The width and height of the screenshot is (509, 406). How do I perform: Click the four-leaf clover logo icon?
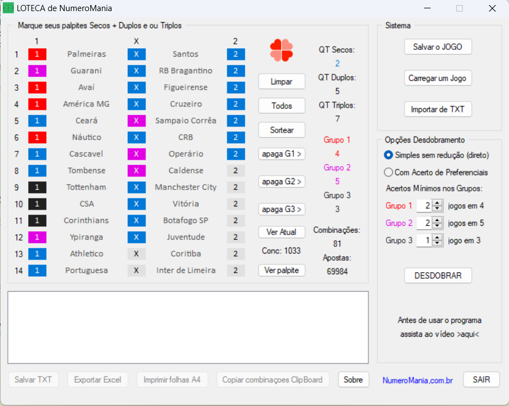click(281, 50)
